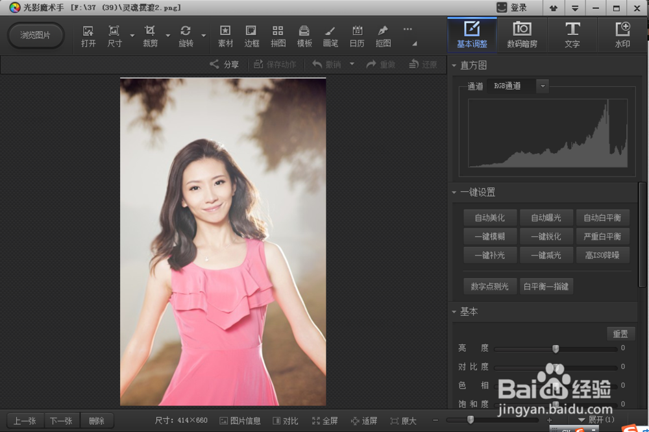This screenshot has width=649, height=432.
Task: Select the 画笔 brush tool
Action: [330, 36]
